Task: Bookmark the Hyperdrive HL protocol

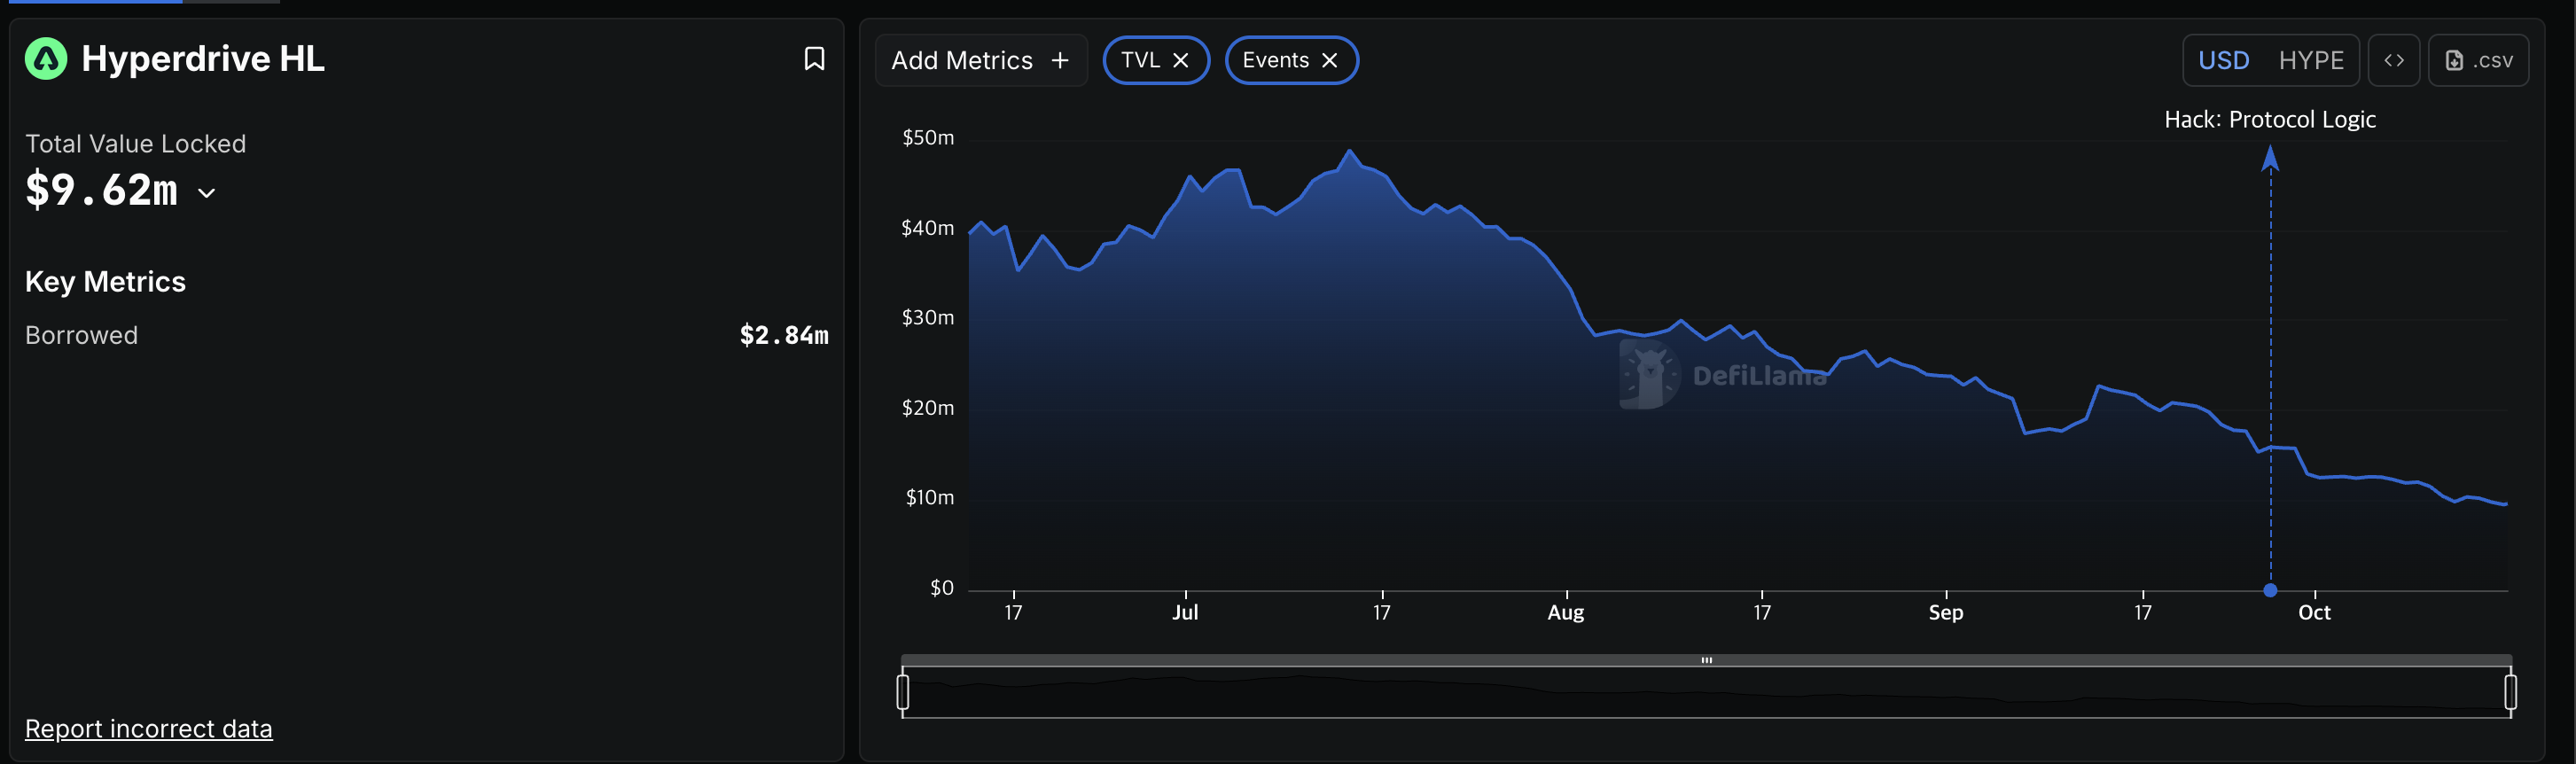Action: [814, 59]
